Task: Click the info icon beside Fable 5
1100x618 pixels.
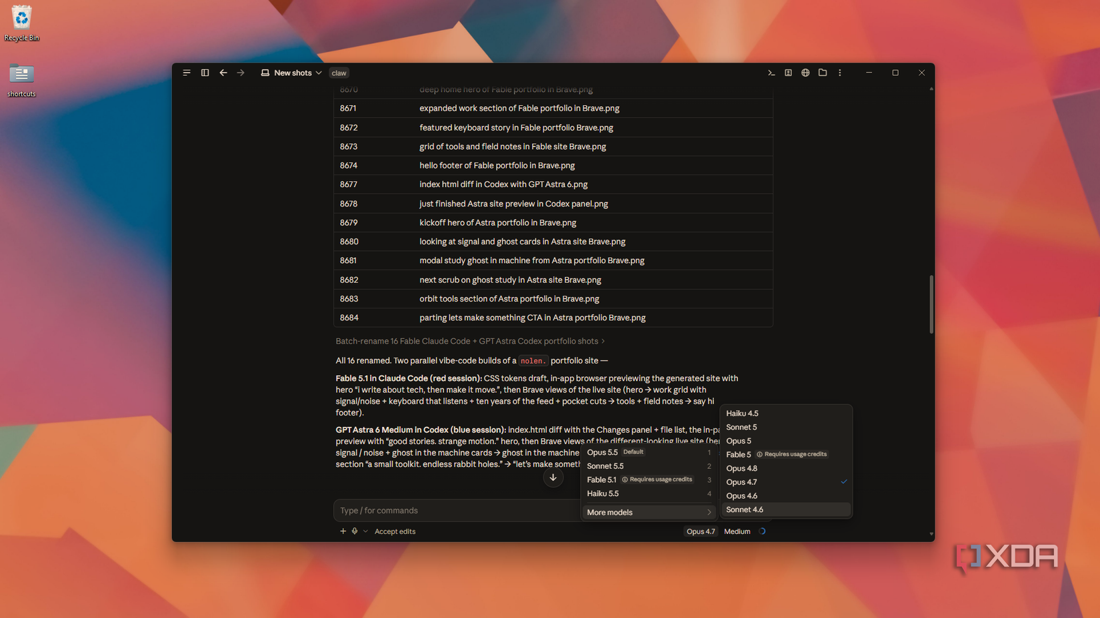Action: click(x=759, y=454)
